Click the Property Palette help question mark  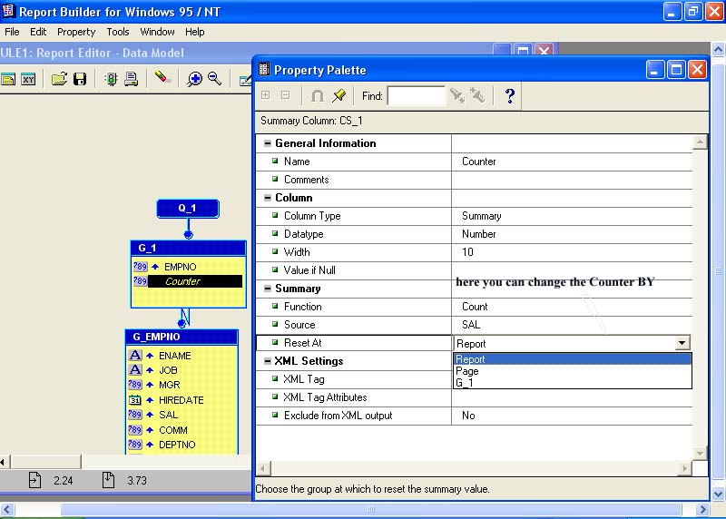[510, 95]
